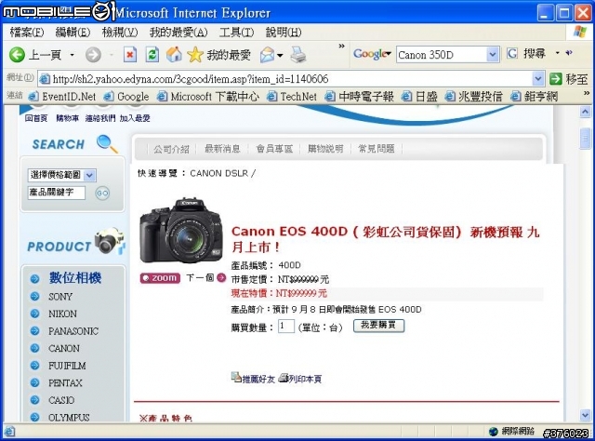
Task: Open the 工具(T) menu
Action: click(x=236, y=33)
